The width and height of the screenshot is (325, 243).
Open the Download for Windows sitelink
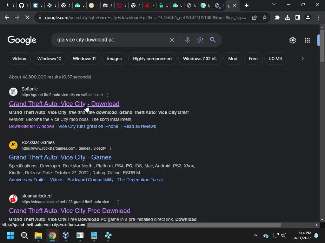pyautogui.click(x=31, y=126)
